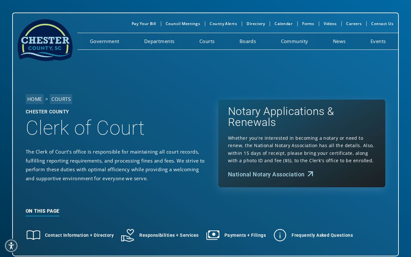The width and height of the screenshot is (411, 257).
Task: View County Alerts
Action: [x=223, y=24]
